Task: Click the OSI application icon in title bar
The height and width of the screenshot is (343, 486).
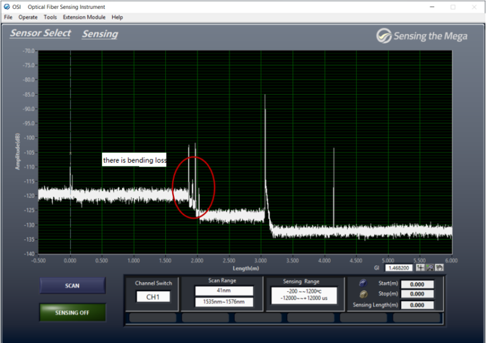Action: (x=6, y=6)
